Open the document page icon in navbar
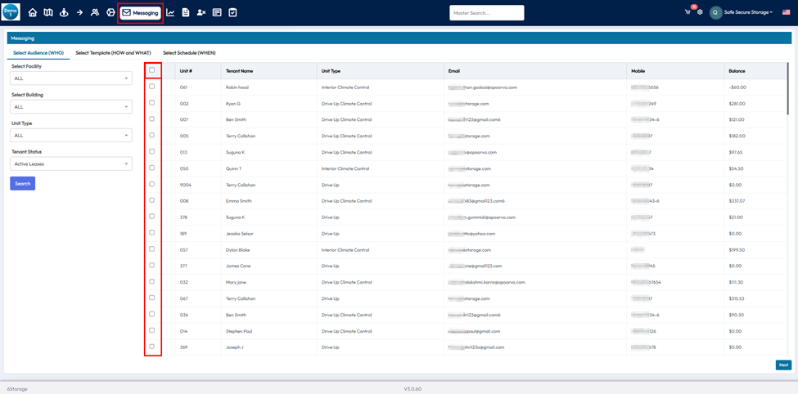The width and height of the screenshot is (798, 394). [x=186, y=12]
